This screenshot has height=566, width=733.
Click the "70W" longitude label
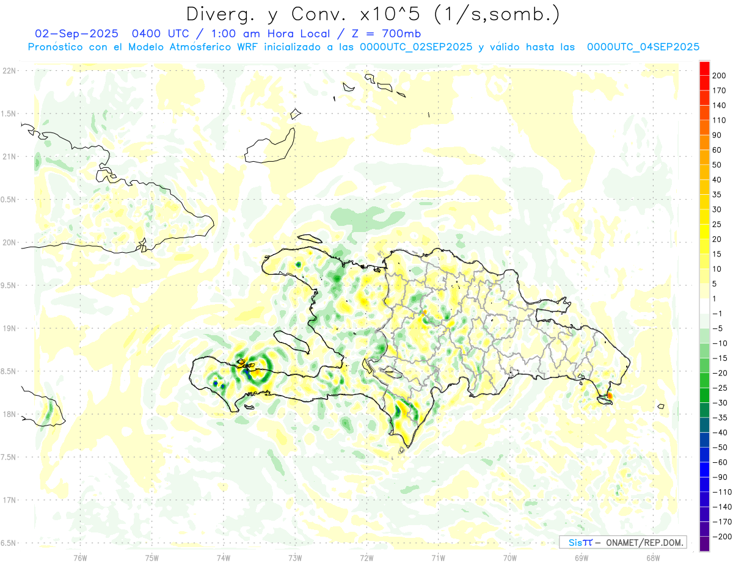(510, 557)
